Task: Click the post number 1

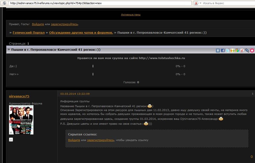Action: coord(253,94)
